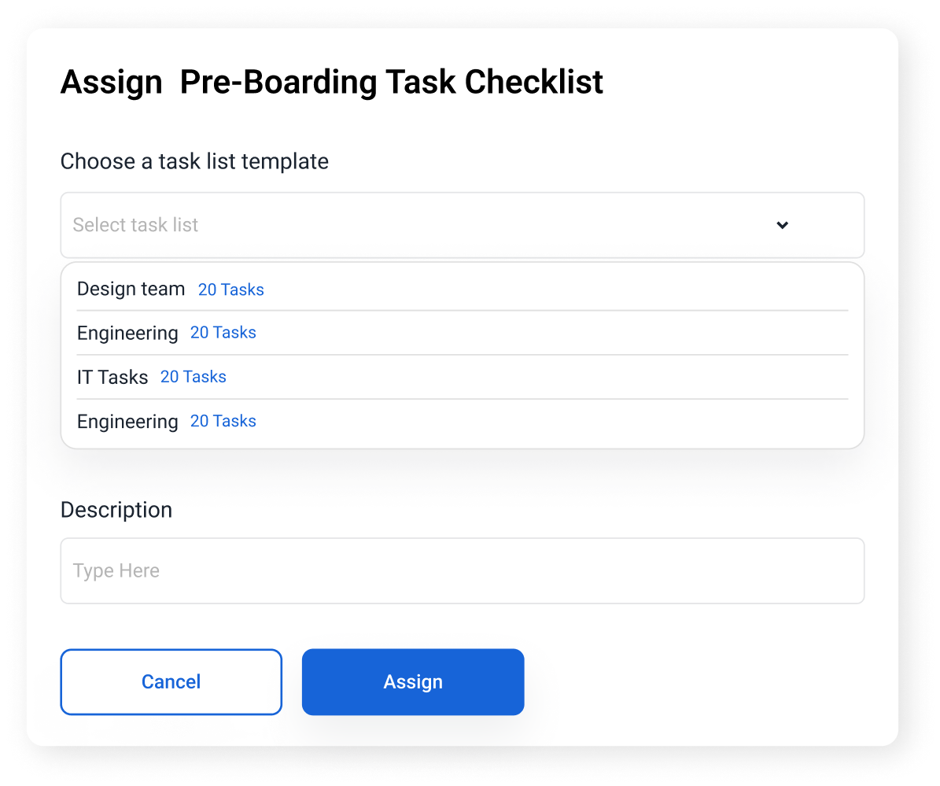
Task: Select the Engineering option below IT Tasks
Action: (x=127, y=422)
